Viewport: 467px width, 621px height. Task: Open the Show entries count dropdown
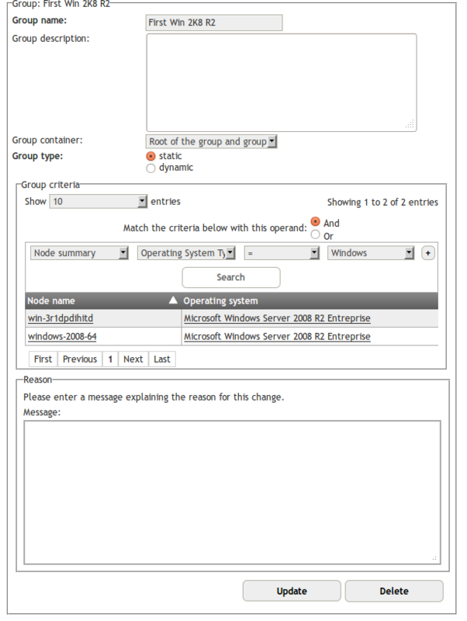click(x=99, y=202)
